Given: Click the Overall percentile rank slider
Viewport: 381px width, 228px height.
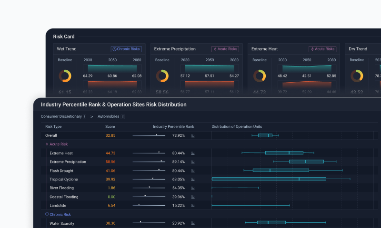Looking at the screenshot, I should tap(149, 135).
